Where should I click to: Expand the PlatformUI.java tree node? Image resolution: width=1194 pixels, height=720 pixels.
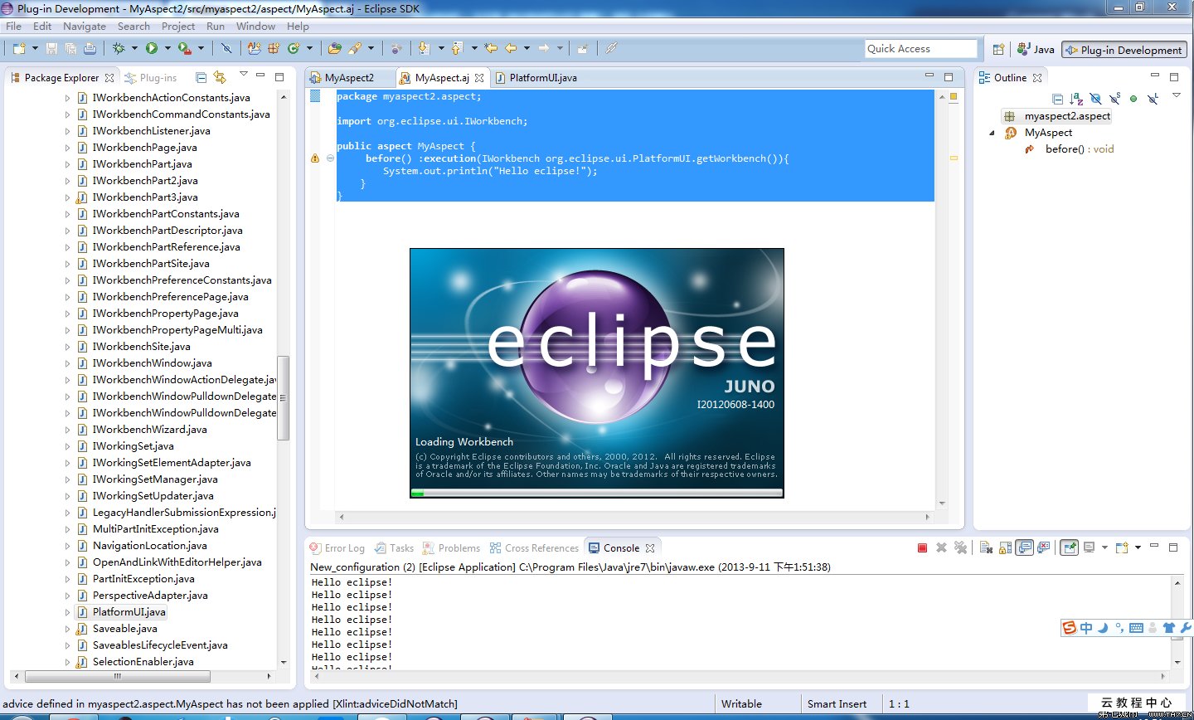[67, 612]
